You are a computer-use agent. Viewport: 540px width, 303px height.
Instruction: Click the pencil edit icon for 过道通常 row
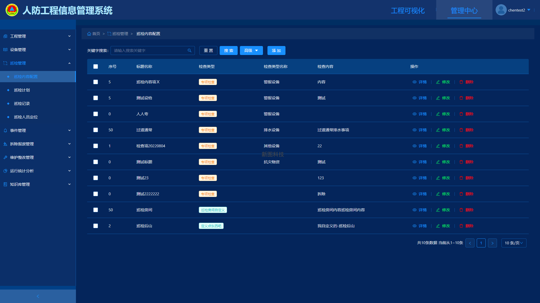438,130
